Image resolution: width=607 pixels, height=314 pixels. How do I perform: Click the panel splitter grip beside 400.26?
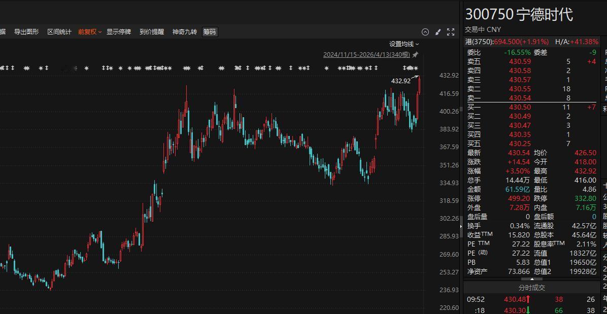[461, 109]
